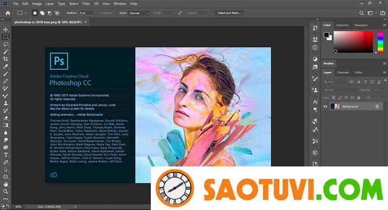The height and width of the screenshot is (210, 388).
Task: Open the Color panel flyout menu
Action: [385, 25]
